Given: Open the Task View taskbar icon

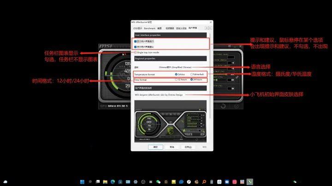Looking at the screenshot, I should [x=98, y=182].
